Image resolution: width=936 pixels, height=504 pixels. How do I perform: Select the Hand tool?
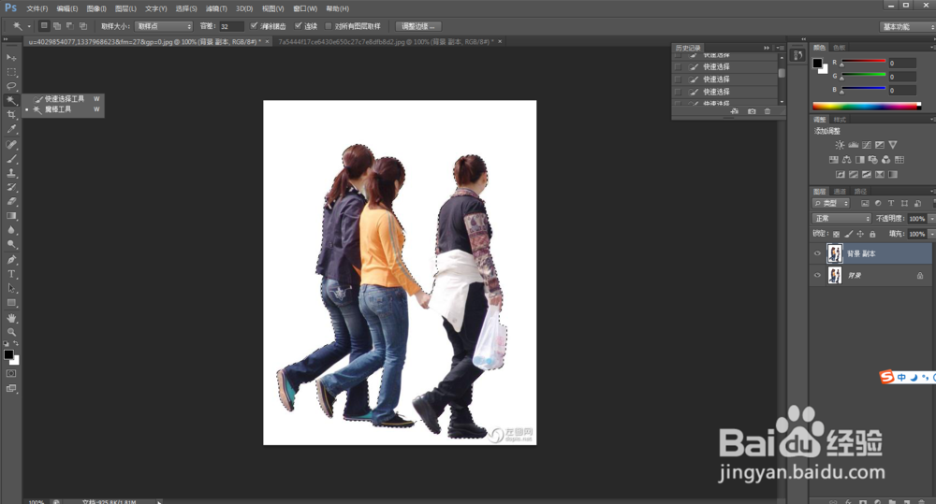(x=11, y=318)
